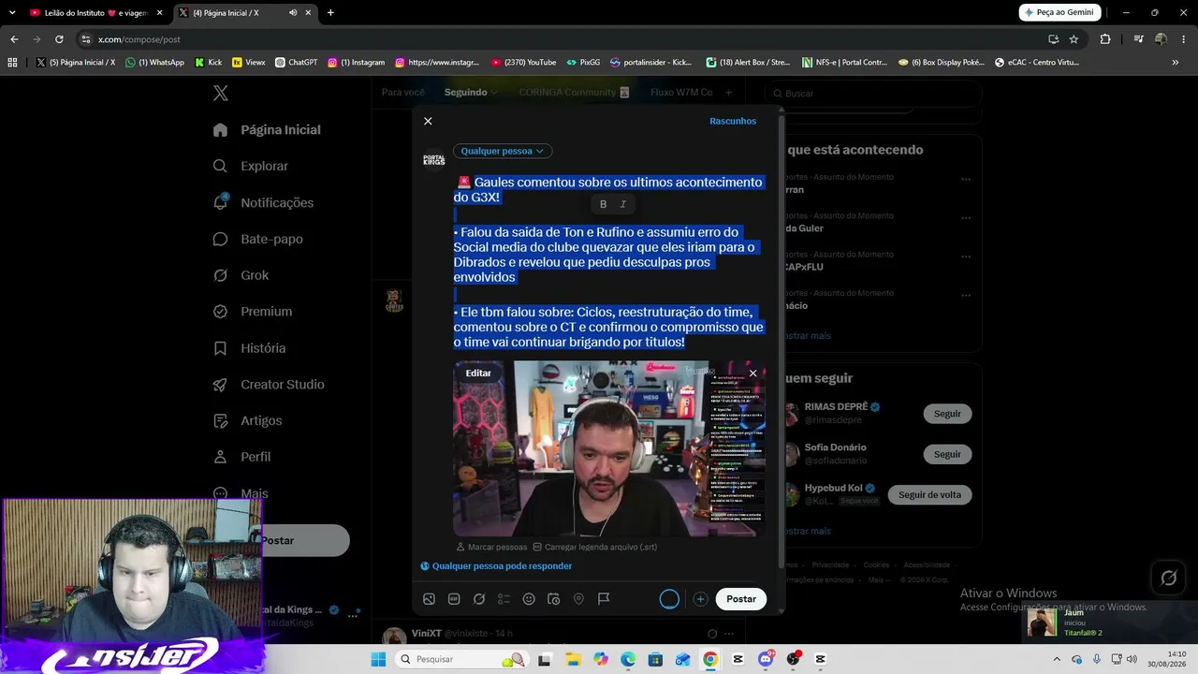Viewport: 1198px width, 674px height.
Task: Click the flag icon in composer toolbar
Action: pos(604,599)
